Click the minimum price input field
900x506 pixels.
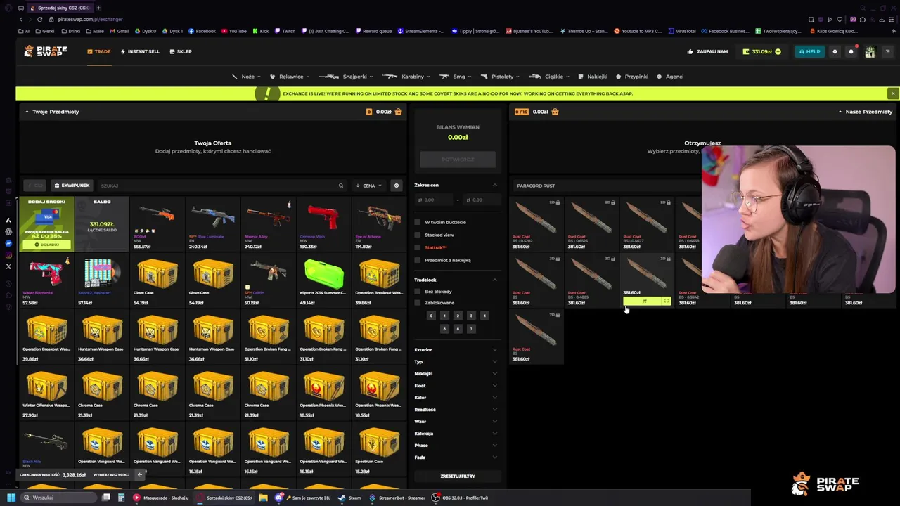tap(435, 200)
